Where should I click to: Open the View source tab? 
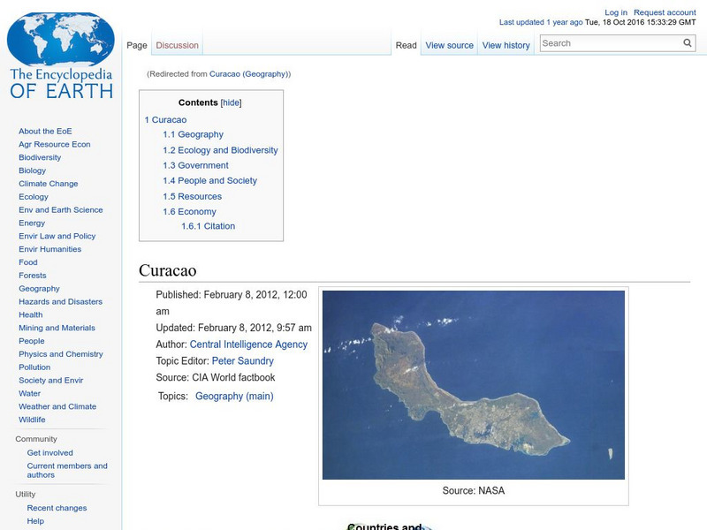point(449,45)
